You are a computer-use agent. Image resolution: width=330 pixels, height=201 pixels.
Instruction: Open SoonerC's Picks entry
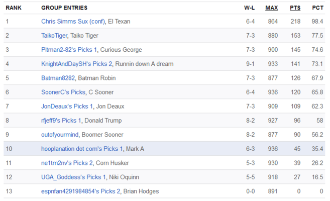pyautogui.click(x=63, y=92)
